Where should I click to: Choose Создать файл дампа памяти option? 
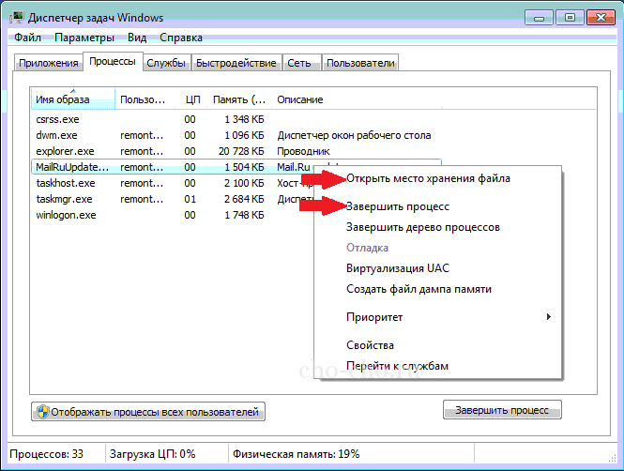[419, 289]
